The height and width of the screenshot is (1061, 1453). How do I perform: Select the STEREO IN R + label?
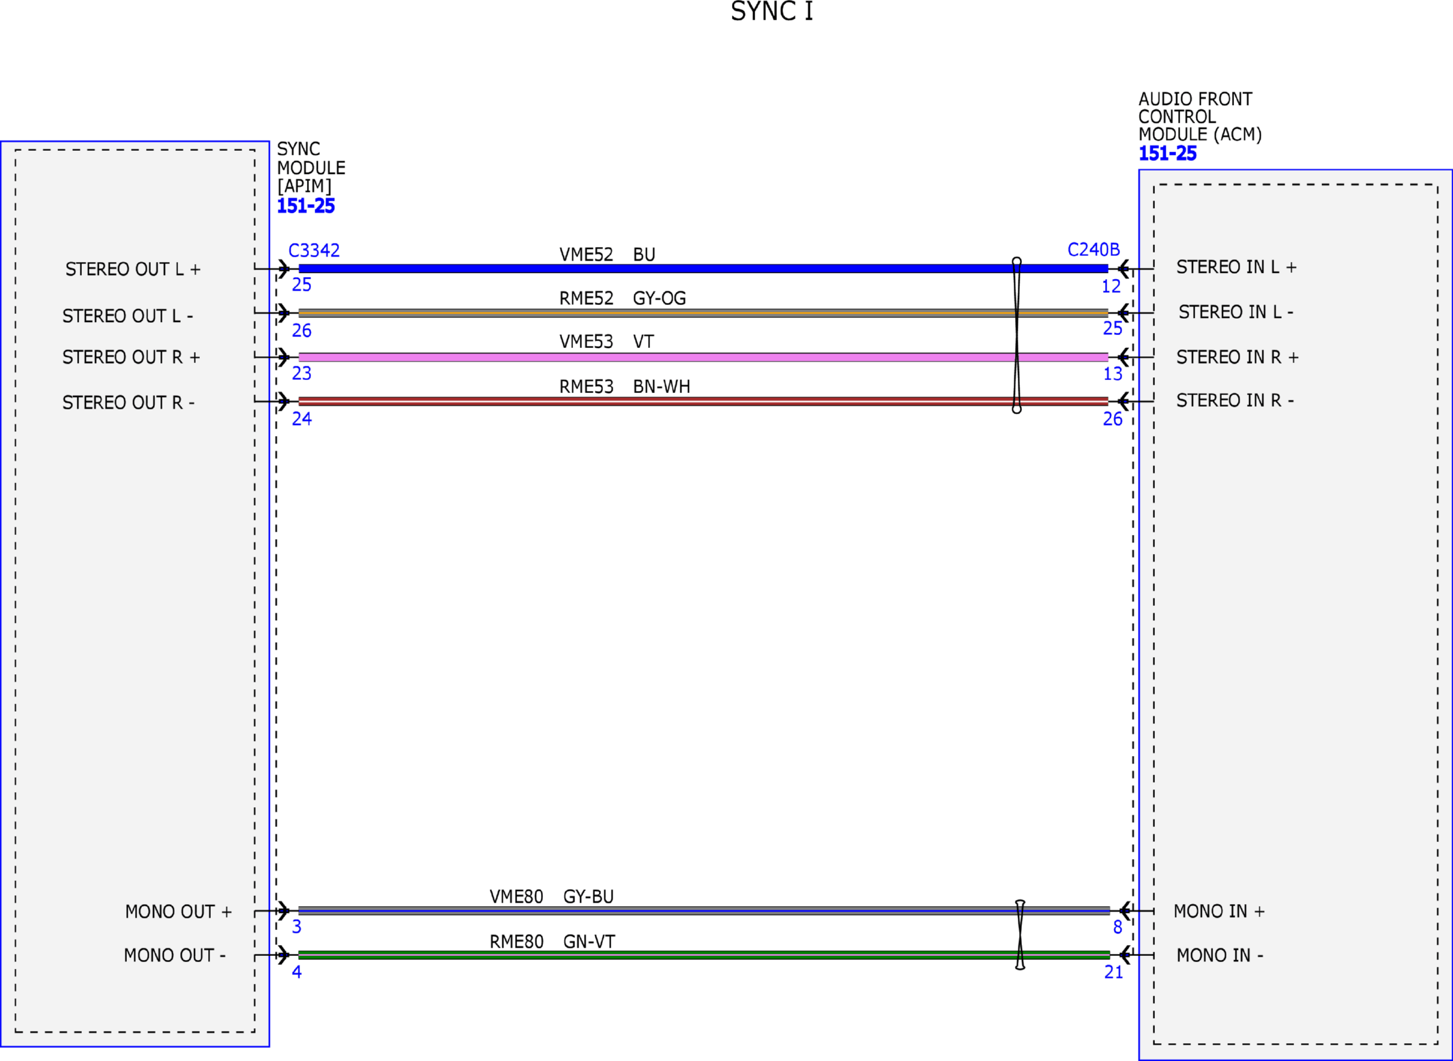coord(1237,357)
